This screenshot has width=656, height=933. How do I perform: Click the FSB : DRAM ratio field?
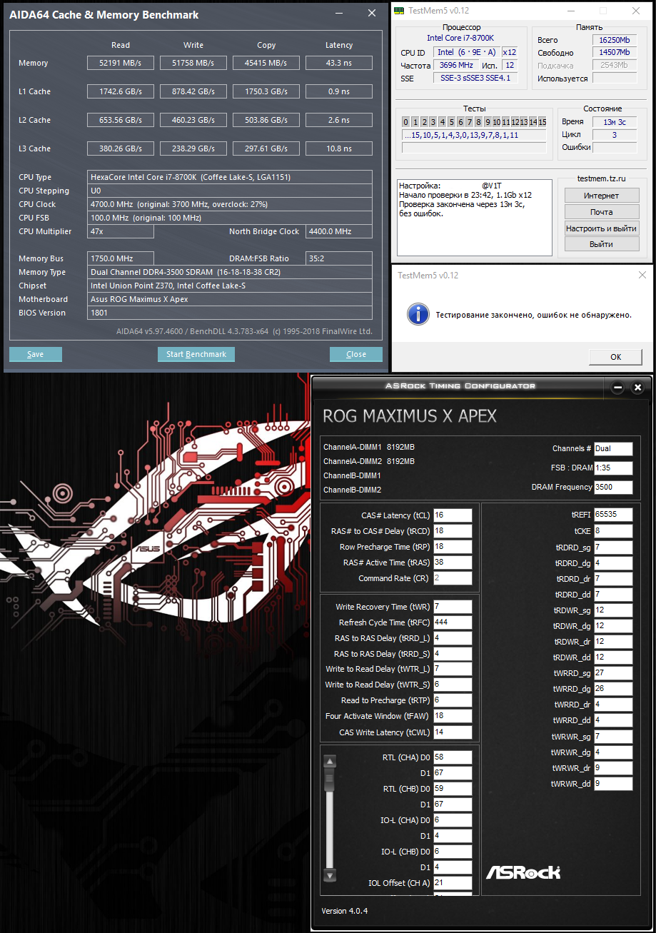click(613, 468)
